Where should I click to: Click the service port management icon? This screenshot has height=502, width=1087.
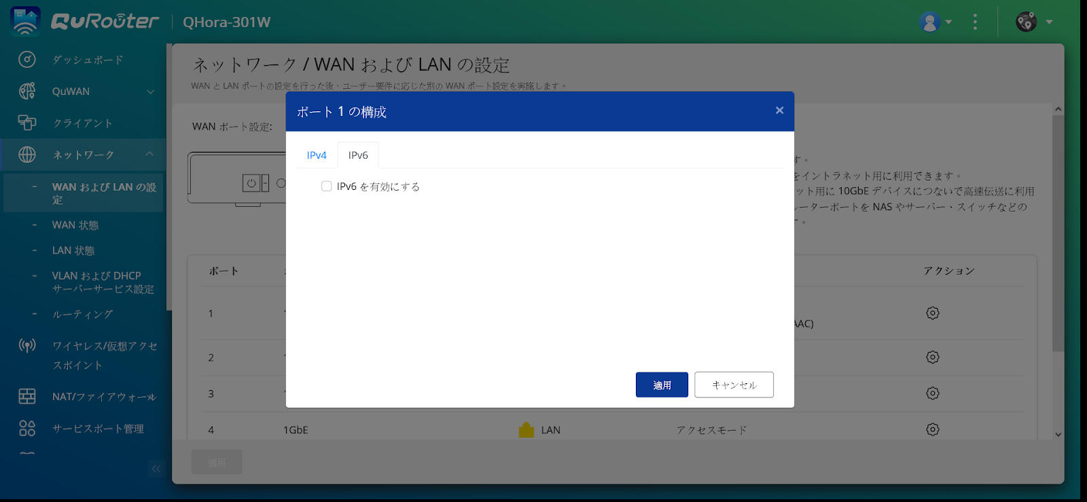[x=26, y=428]
